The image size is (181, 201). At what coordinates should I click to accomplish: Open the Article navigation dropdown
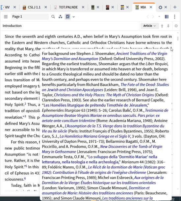149,26
